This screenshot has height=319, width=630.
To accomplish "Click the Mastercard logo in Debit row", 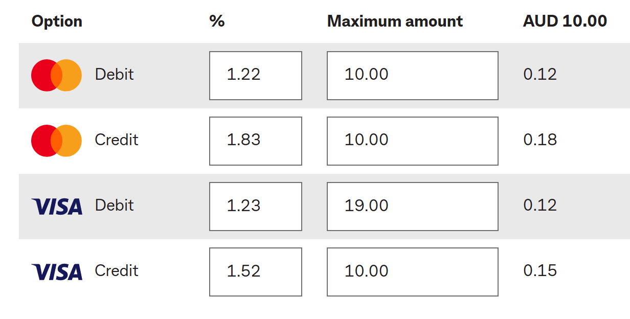I will (56, 75).
